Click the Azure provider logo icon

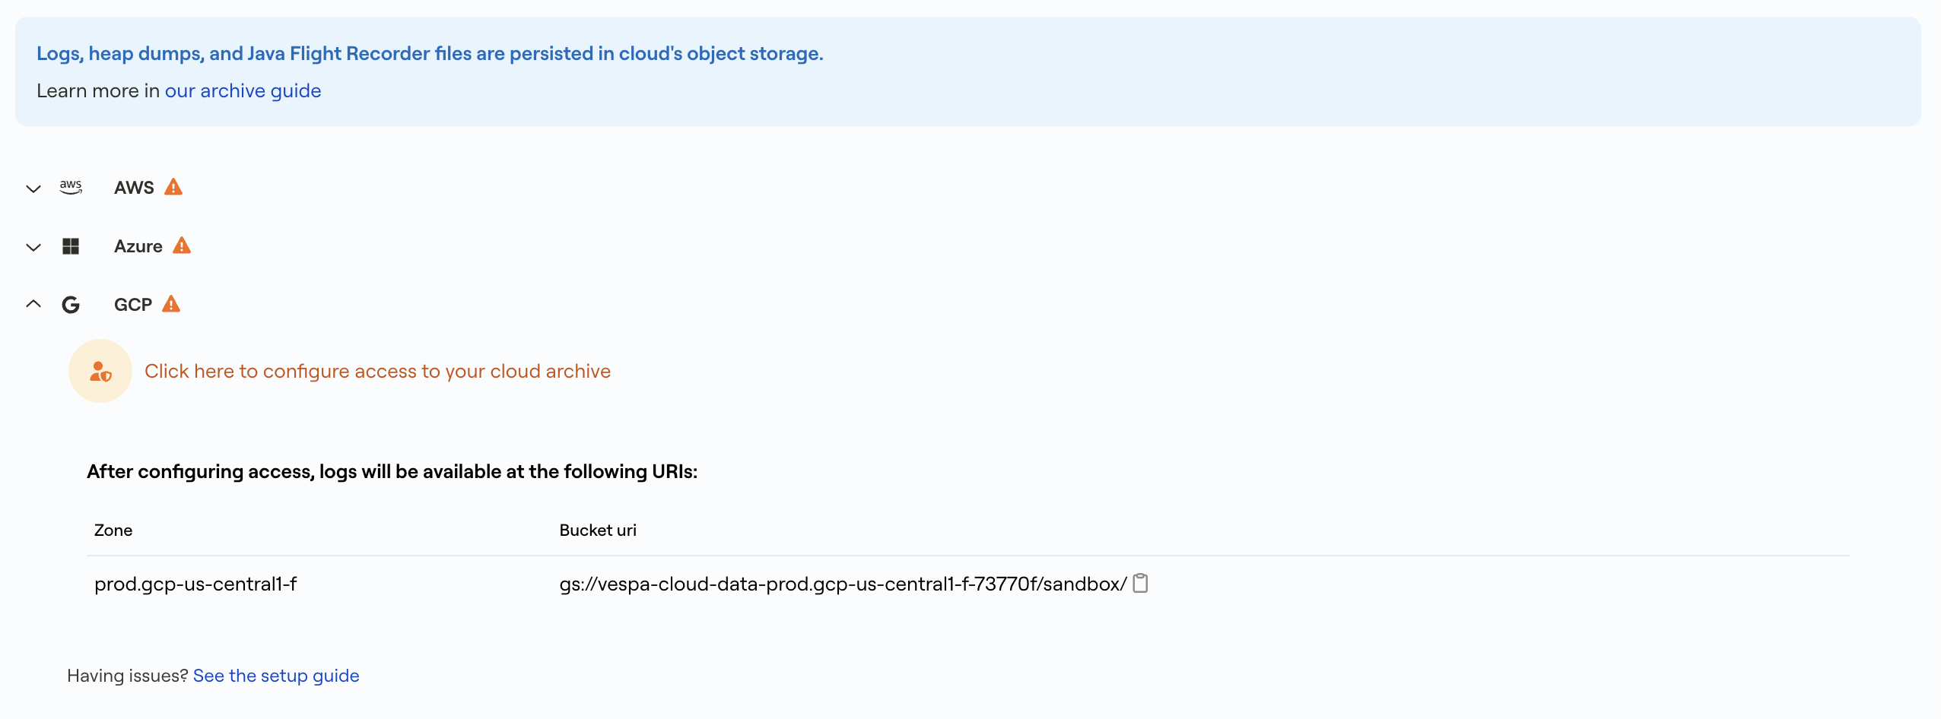(x=71, y=245)
